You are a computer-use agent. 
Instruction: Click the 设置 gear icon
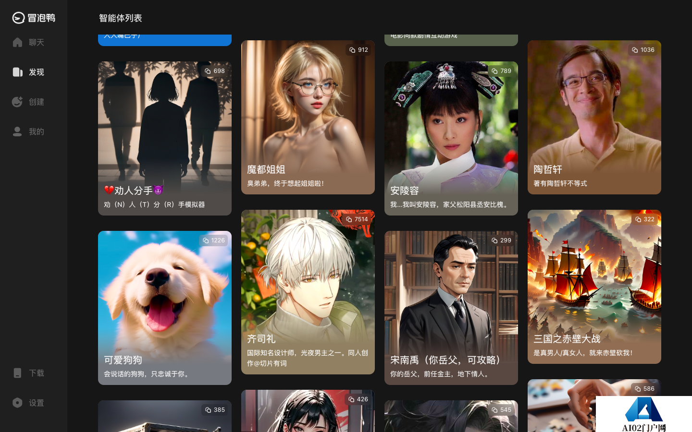click(17, 403)
